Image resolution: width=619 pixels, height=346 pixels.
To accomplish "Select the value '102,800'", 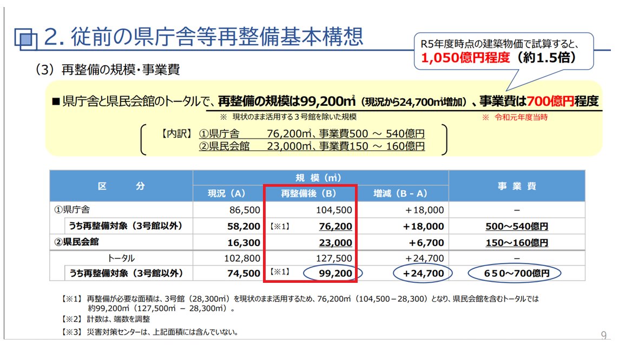I will 242,258.
